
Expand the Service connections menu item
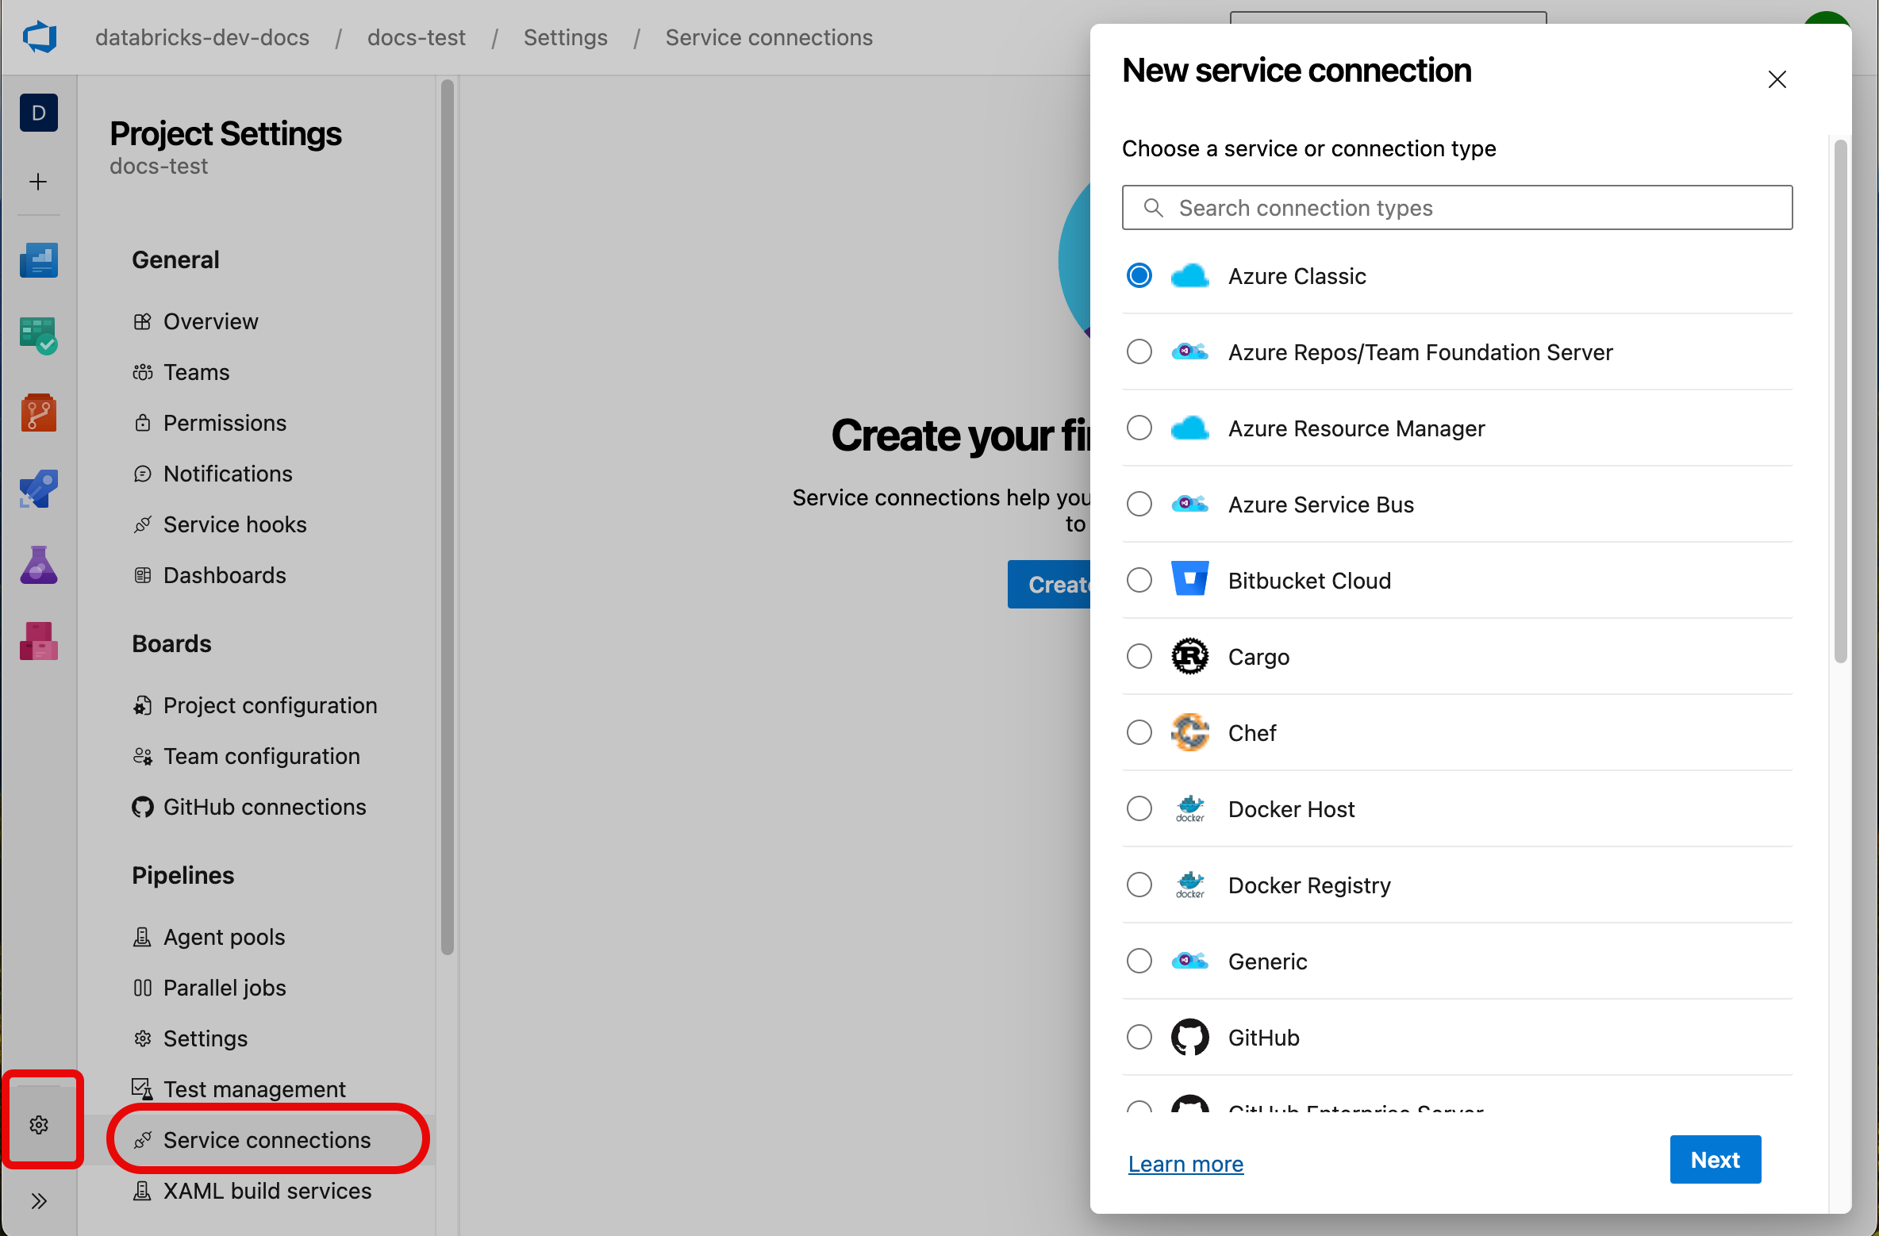click(x=267, y=1139)
